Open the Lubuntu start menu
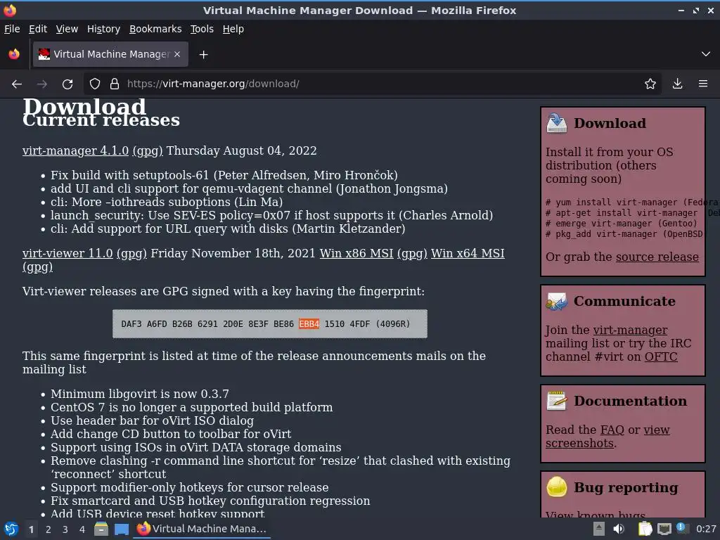This screenshot has width=720, height=540. pos(11,529)
